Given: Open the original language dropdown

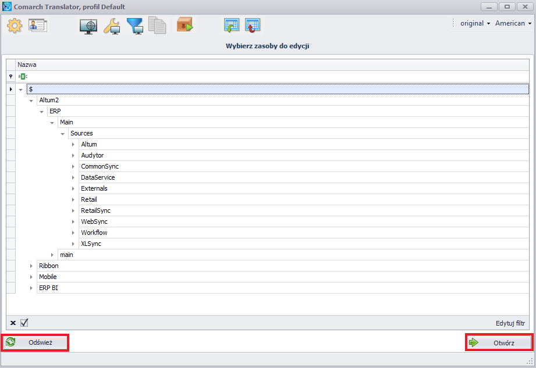Looking at the screenshot, I should (x=475, y=23).
